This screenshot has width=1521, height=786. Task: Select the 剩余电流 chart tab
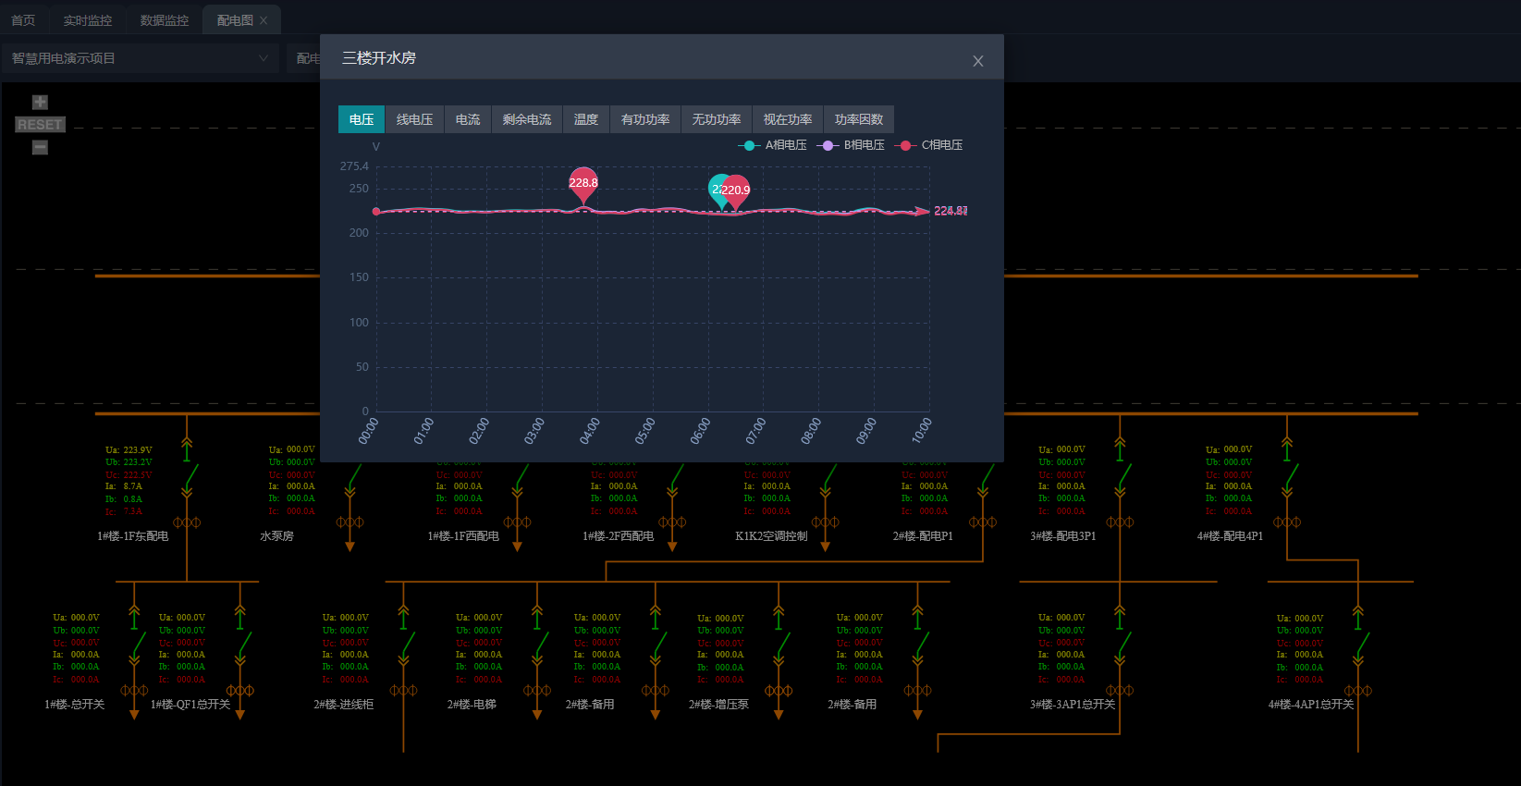point(527,119)
